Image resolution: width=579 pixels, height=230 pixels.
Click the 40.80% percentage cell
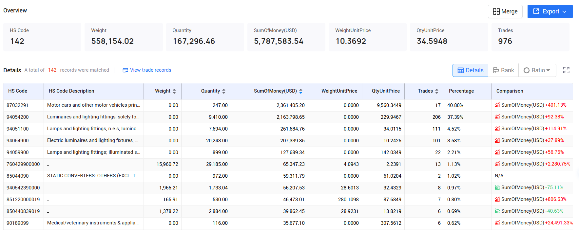[x=455, y=105]
